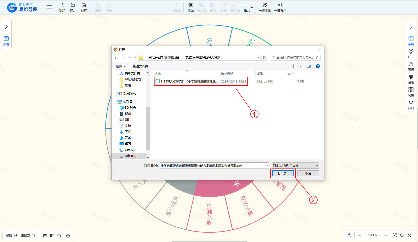The image size is (418, 242).
Task: Toggle fullscreen mode in bottom right
Action: pyautogui.click(x=409, y=235)
